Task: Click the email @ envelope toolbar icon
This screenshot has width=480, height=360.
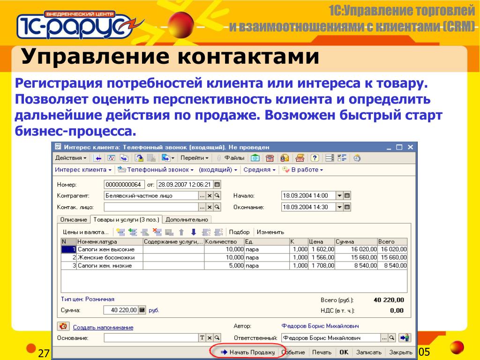Action: point(255,158)
